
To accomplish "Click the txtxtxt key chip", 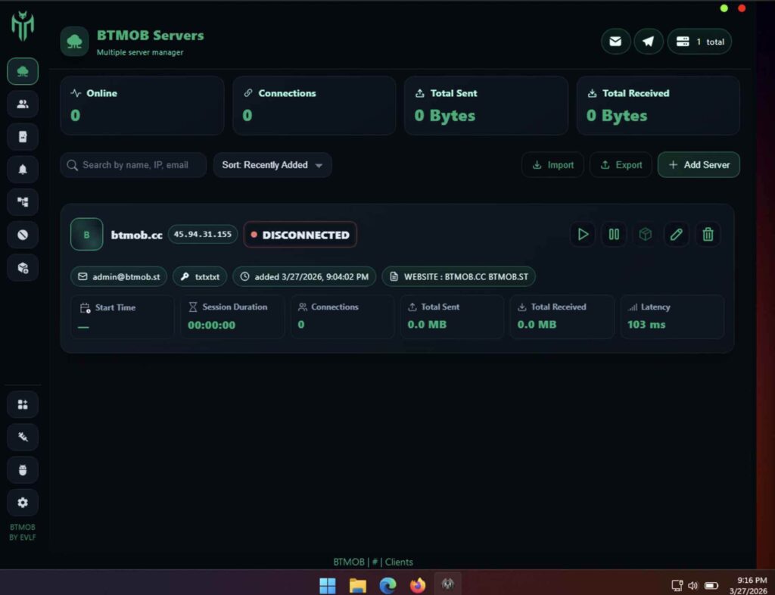I will point(200,277).
